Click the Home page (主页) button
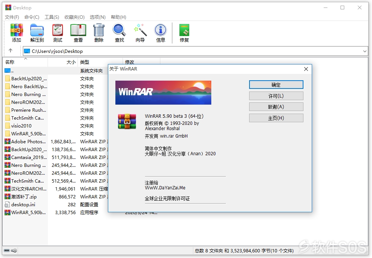 (x=276, y=118)
